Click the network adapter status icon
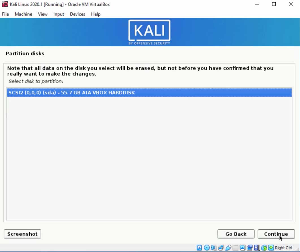 click(x=221, y=247)
